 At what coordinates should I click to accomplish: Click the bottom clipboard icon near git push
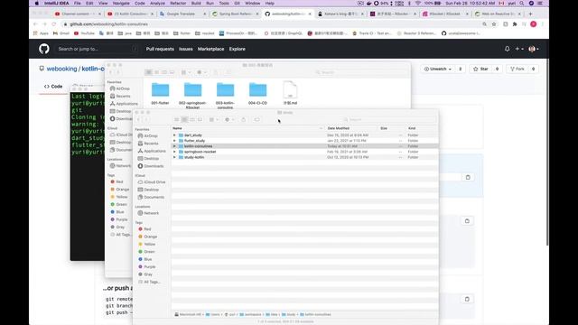pos(467,299)
